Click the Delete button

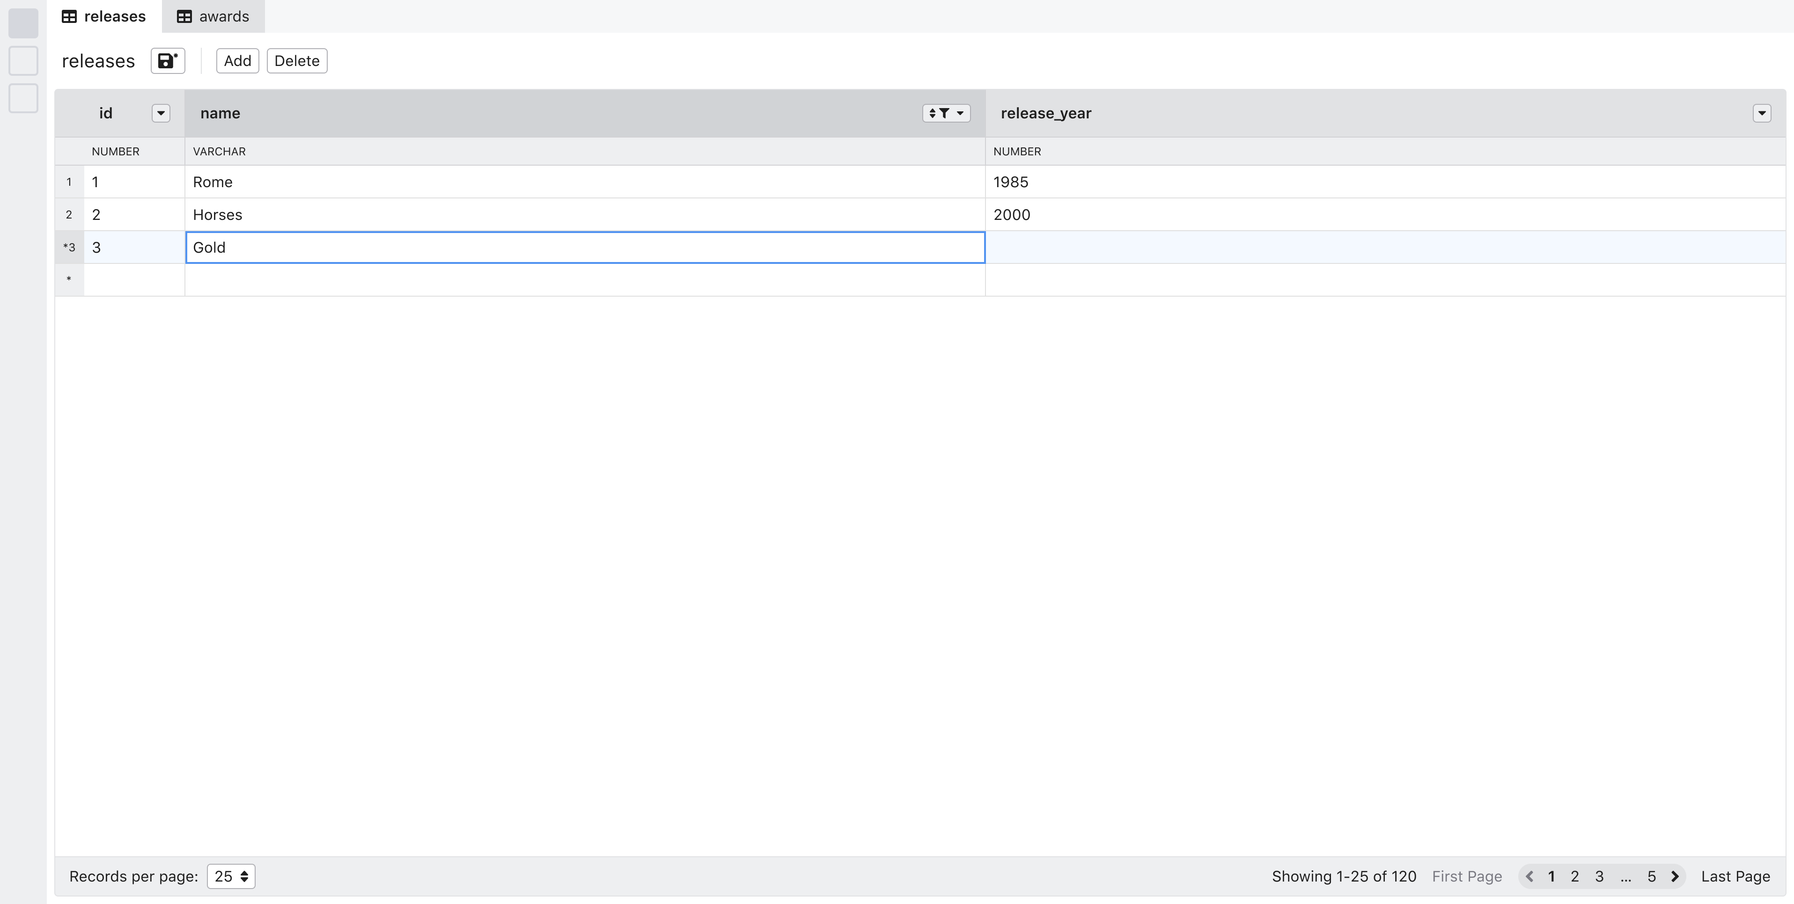(297, 60)
